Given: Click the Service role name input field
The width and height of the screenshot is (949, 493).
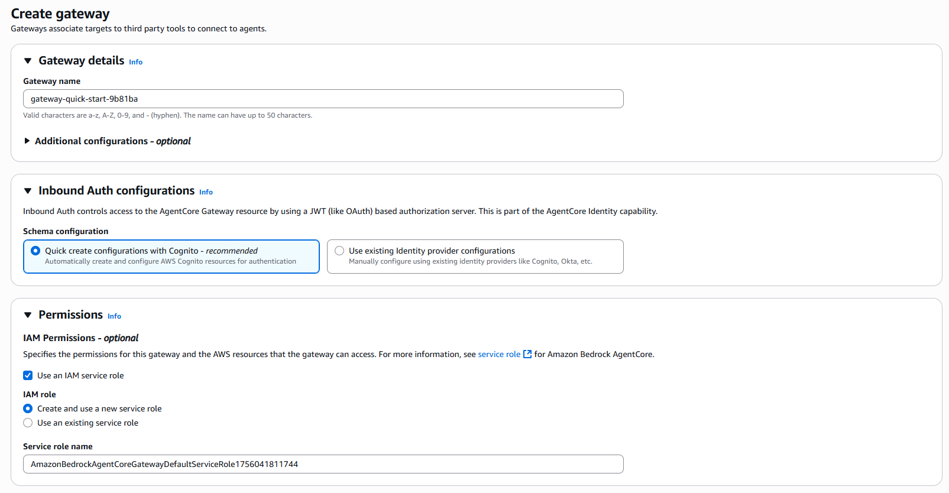Looking at the screenshot, I should pos(323,464).
